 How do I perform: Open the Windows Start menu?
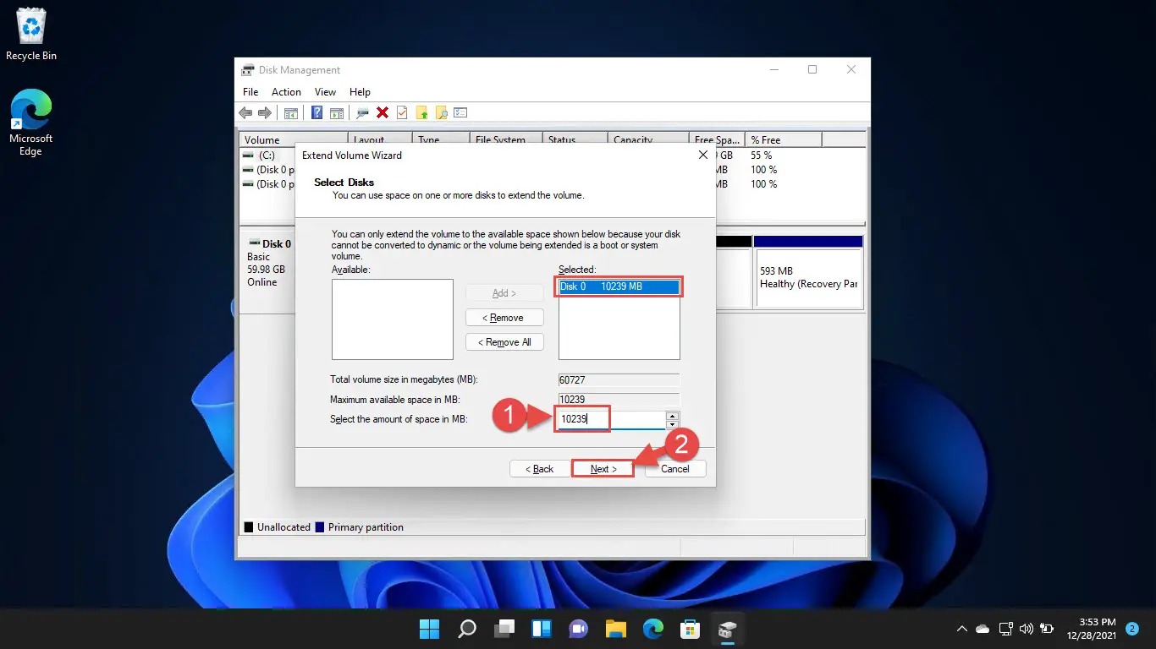tap(429, 629)
